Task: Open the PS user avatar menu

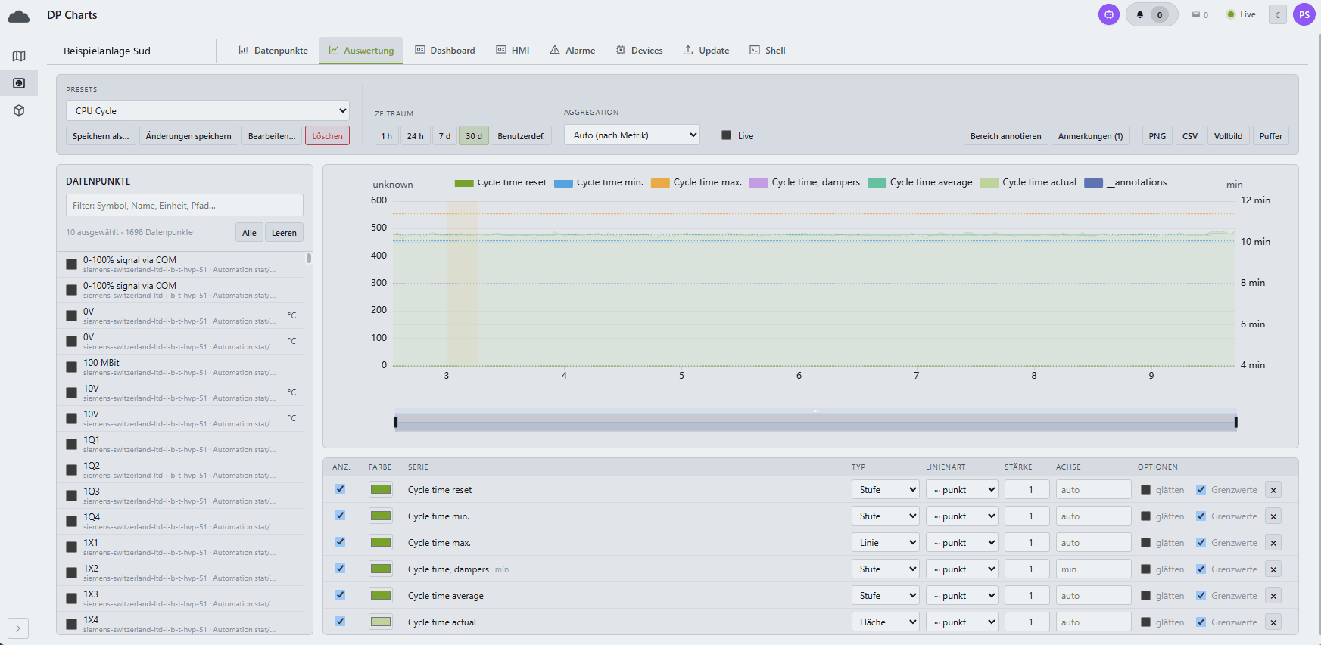Action: click(1304, 14)
